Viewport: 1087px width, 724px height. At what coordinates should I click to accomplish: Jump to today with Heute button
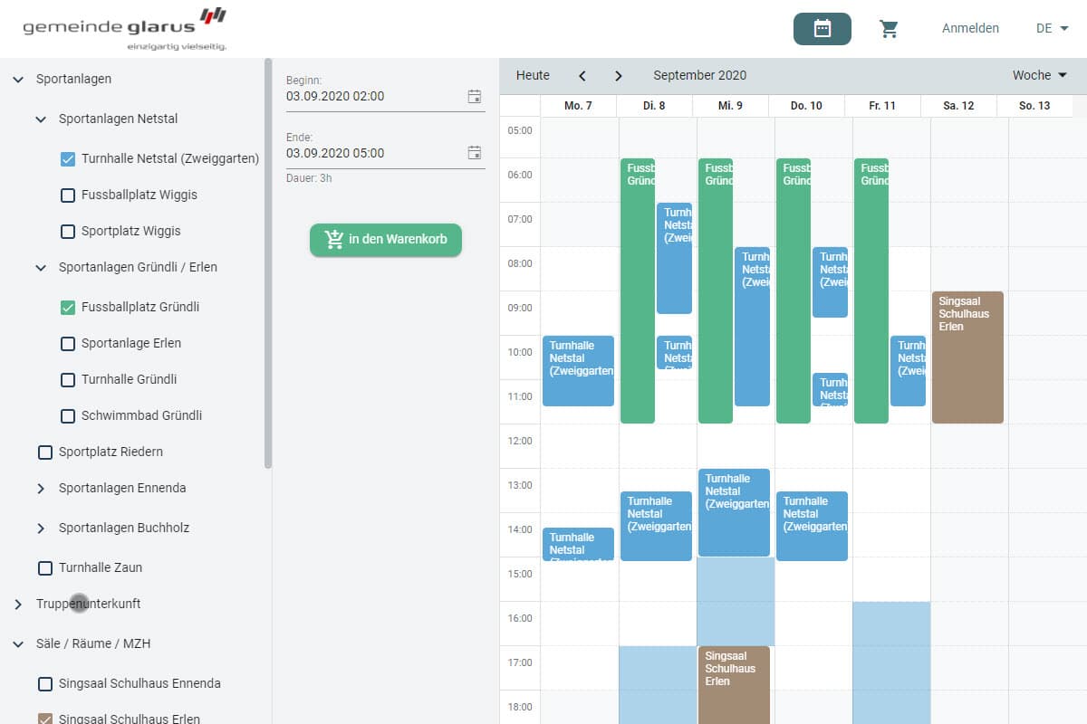[533, 76]
